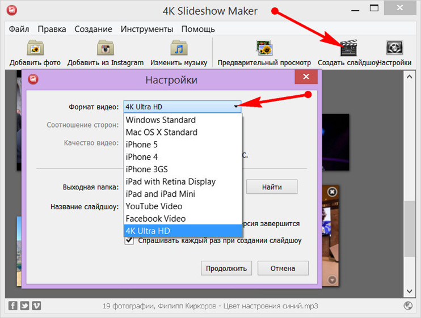This screenshot has width=421, height=318.
Task: Choose YouTube Video format
Action: coord(183,206)
